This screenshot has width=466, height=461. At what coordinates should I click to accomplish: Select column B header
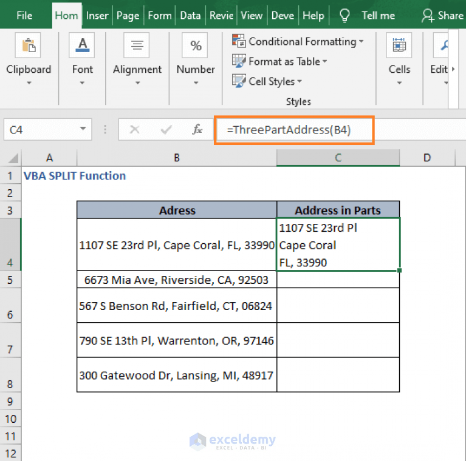(177, 158)
